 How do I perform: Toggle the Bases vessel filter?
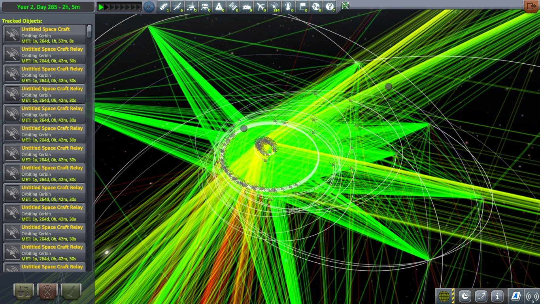coord(247,7)
